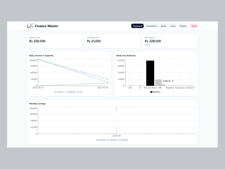The width and height of the screenshot is (225, 169).
Task: Switch to the Transactions tab
Action: [151, 26]
